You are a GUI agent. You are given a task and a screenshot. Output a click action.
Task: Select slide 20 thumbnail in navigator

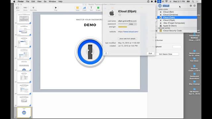(x=24, y=42)
